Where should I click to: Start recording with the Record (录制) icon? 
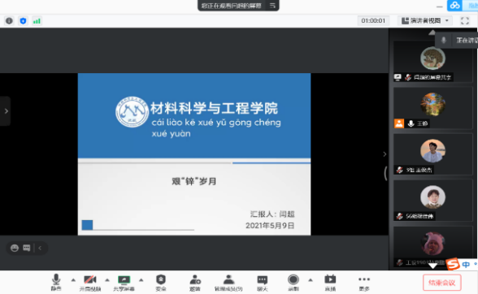tap(293, 283)
